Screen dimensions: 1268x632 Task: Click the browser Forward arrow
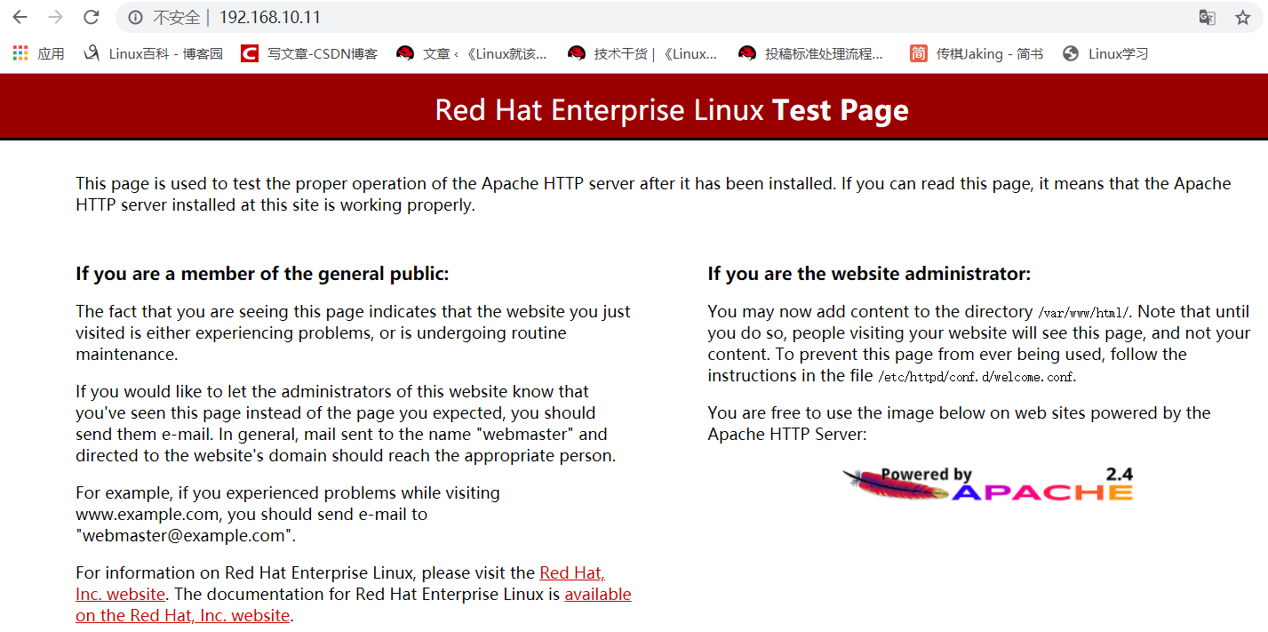pyautogui.click(x=55, y=17)
